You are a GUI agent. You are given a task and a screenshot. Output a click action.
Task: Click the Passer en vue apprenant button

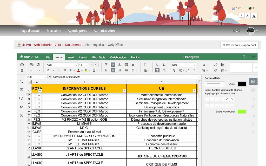tap(239, 45)
